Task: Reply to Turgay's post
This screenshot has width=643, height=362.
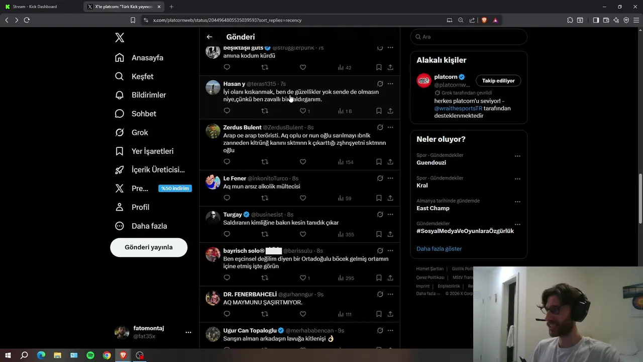Action: pos(227,234)
